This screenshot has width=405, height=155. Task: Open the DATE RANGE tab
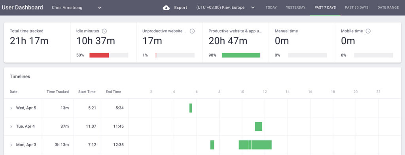click(x=388, y=7)
